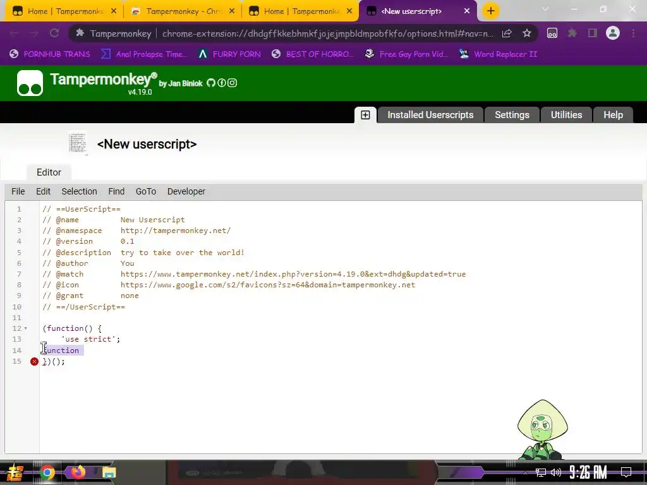This screenshot has height=485, width=647.
Task: Open the Utilities tab
Action: (566, 115)
